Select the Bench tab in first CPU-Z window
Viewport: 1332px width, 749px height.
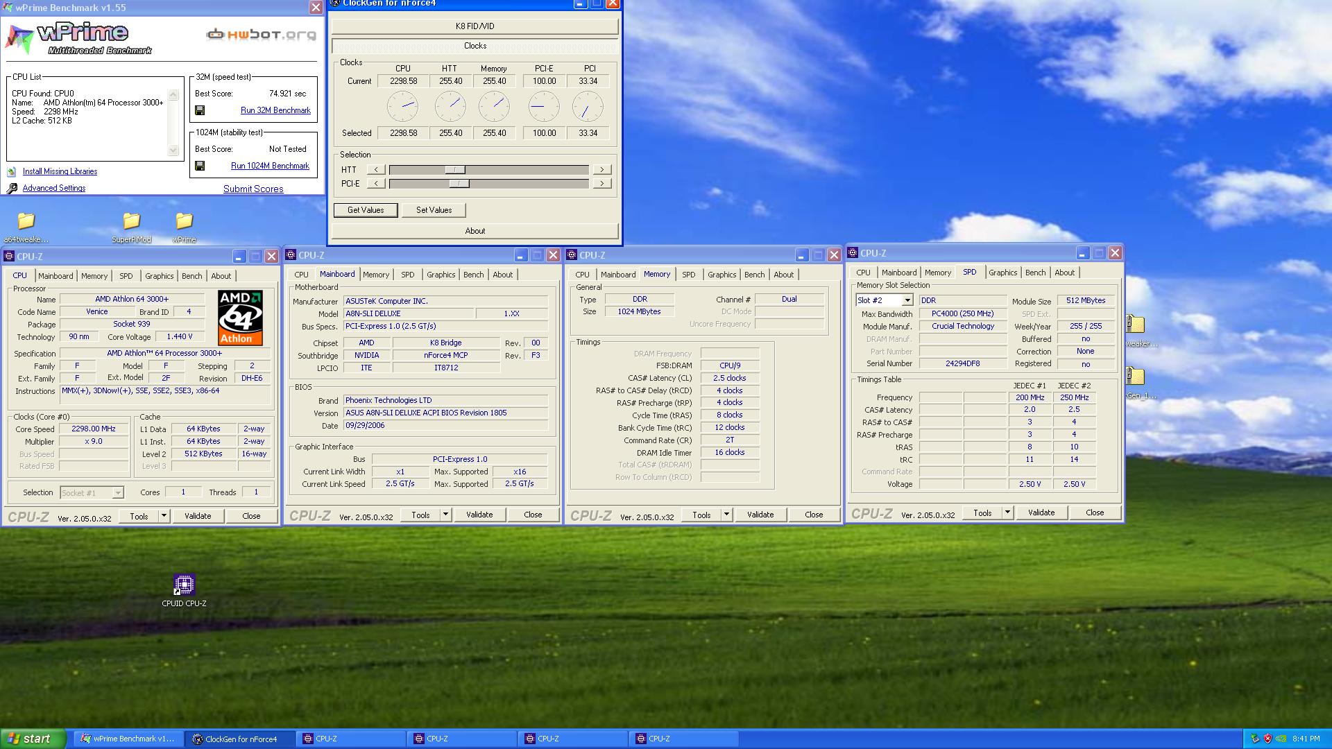pos(192,276)
